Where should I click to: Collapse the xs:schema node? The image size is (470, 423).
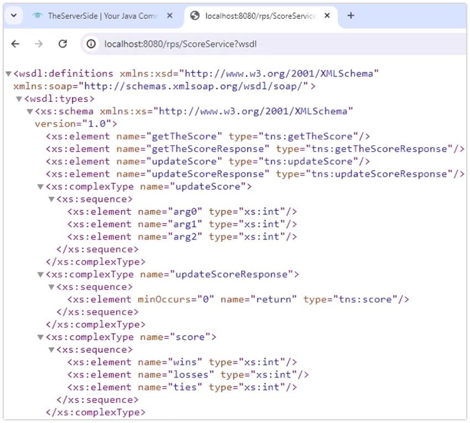pos(29,111)
